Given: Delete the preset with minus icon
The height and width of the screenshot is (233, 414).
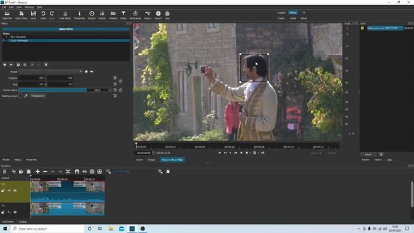Looking at the screenshot, I should 92,72.
